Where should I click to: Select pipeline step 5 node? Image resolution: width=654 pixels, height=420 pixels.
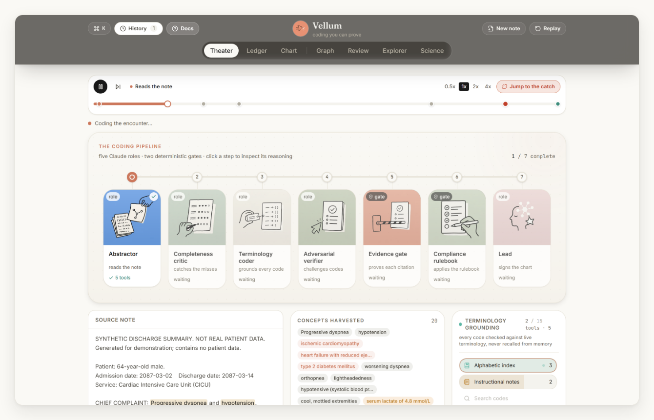(392, 177)
